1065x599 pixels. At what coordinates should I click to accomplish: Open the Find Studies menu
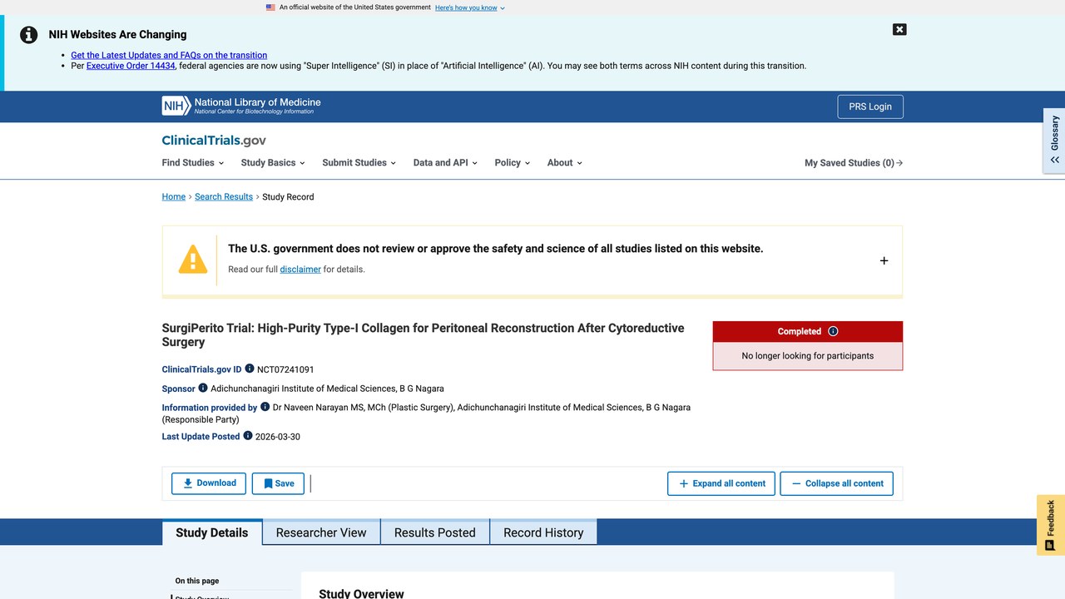[192, 163]
